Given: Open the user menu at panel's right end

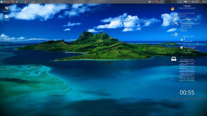Looking at the screenshot, I should pyautogui.click(x=203, y=2).
